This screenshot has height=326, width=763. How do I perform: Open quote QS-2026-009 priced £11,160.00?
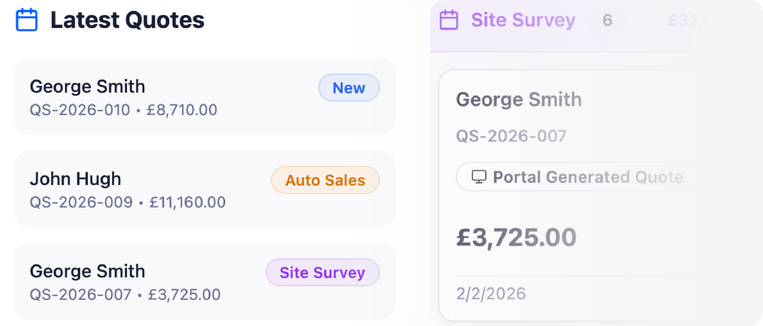point(128,203)
